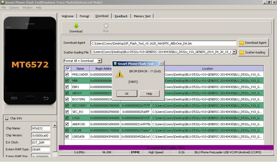Uncheck the USRDATA checkbox
The height and width of the screenshot is (162, 277).
coord(67,136)
